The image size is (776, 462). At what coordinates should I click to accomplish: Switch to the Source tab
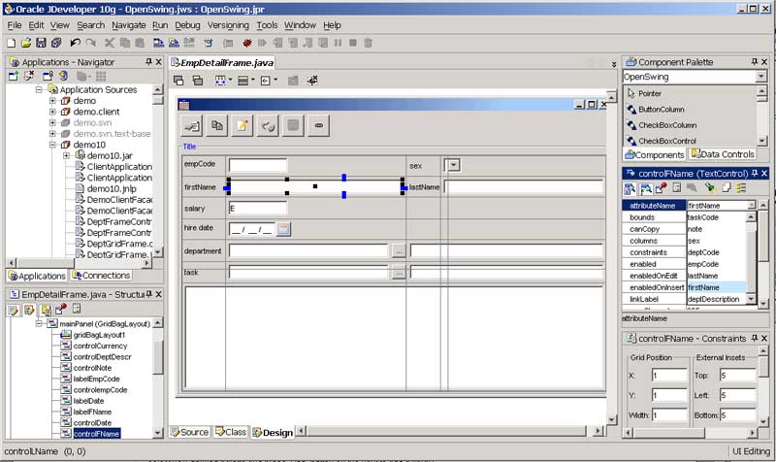pyautogui.click(x=189, y=432)
